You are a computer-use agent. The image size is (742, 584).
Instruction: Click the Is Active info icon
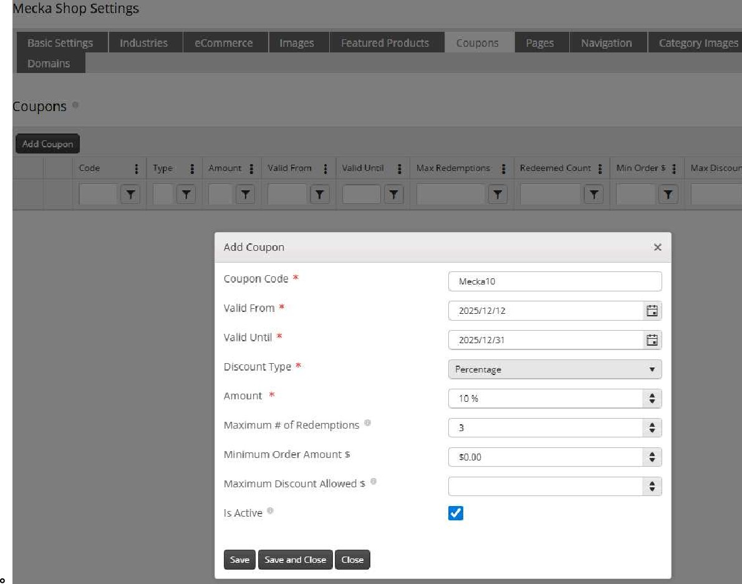(270, 510)
